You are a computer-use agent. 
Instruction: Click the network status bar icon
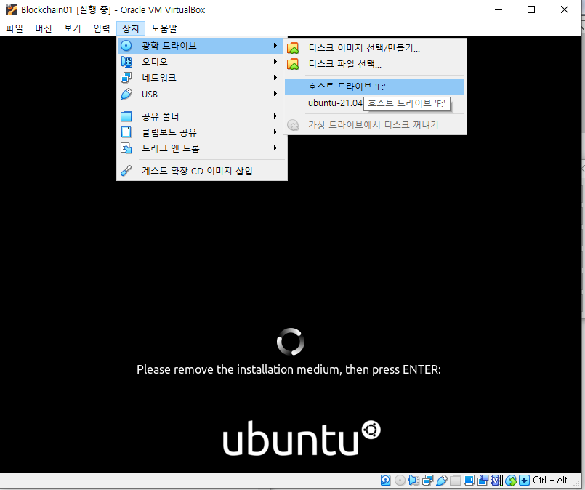pos(427,481)
